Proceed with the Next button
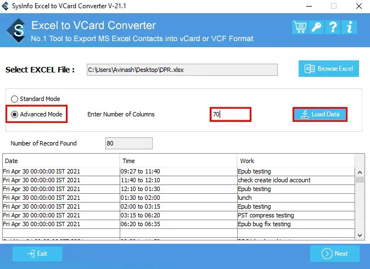Image resolution: width=370 pixels, height=269 pixels. coord(335,254)
